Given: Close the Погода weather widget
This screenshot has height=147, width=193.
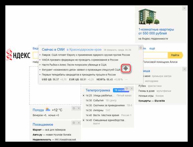Looking at the screenshot, I should pos(79,108).
